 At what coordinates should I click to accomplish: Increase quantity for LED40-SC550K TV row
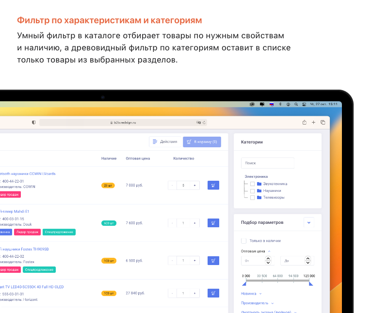[195, 293]
